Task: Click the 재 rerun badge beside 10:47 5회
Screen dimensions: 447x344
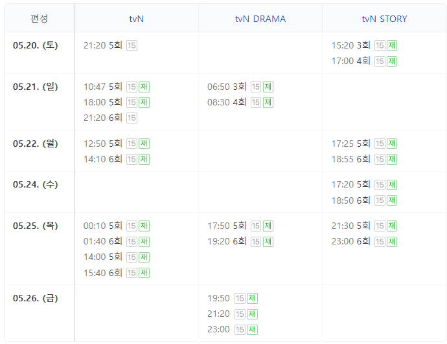Action: click(144, 87)
